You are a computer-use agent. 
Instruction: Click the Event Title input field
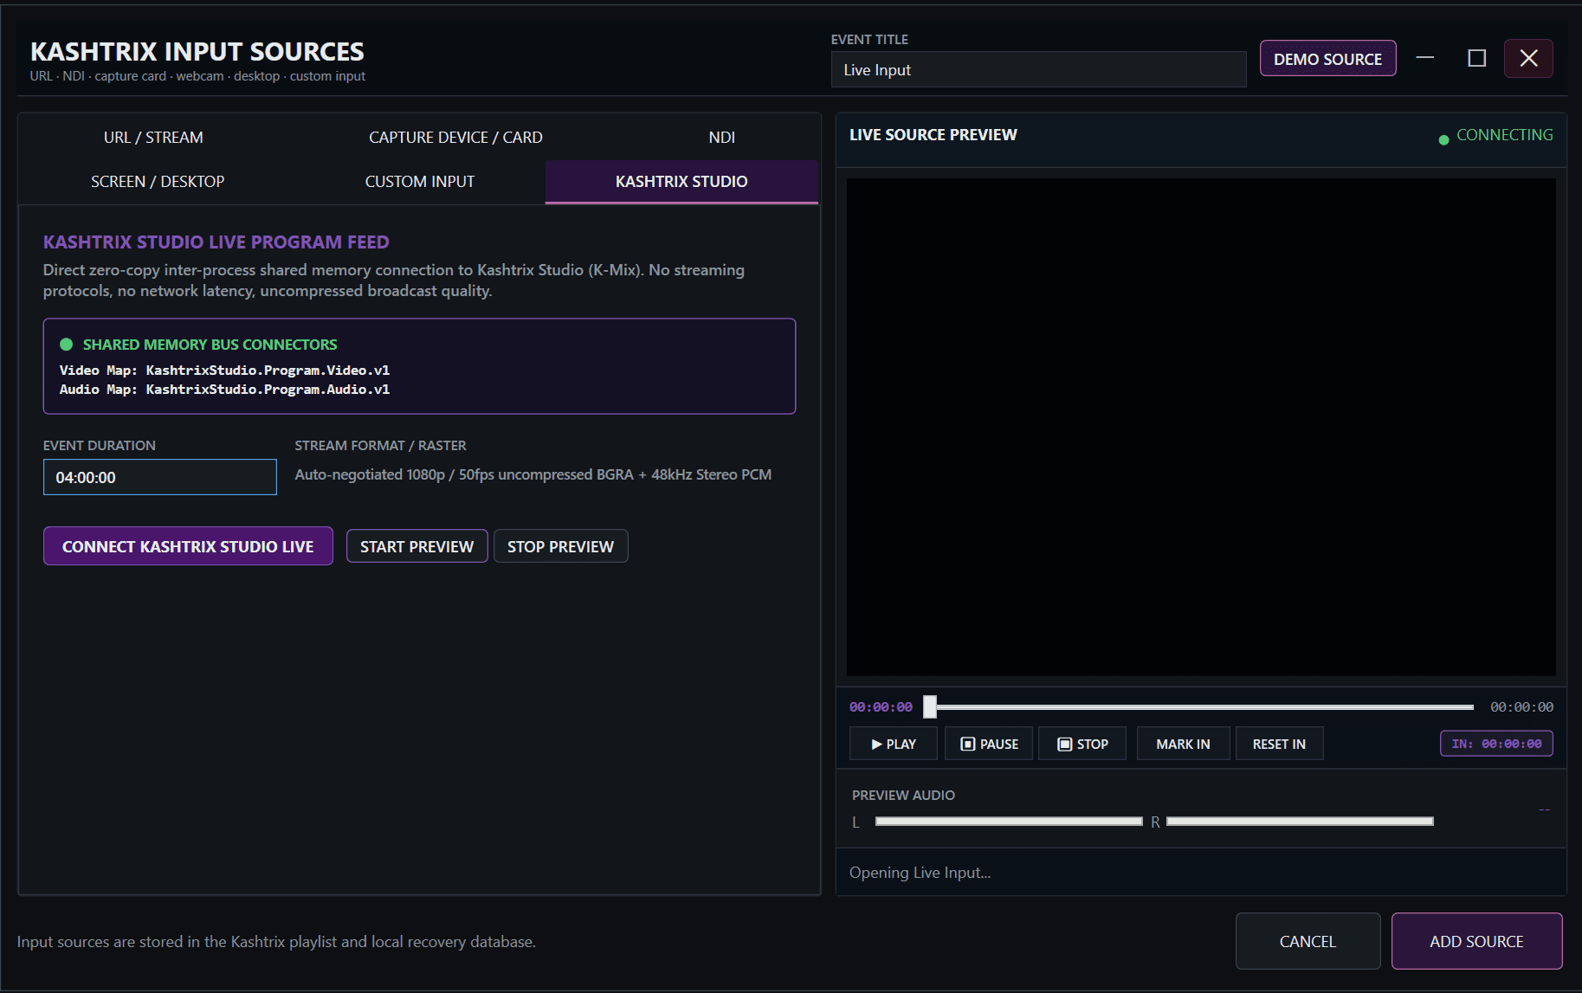(x=1038, y=69)
